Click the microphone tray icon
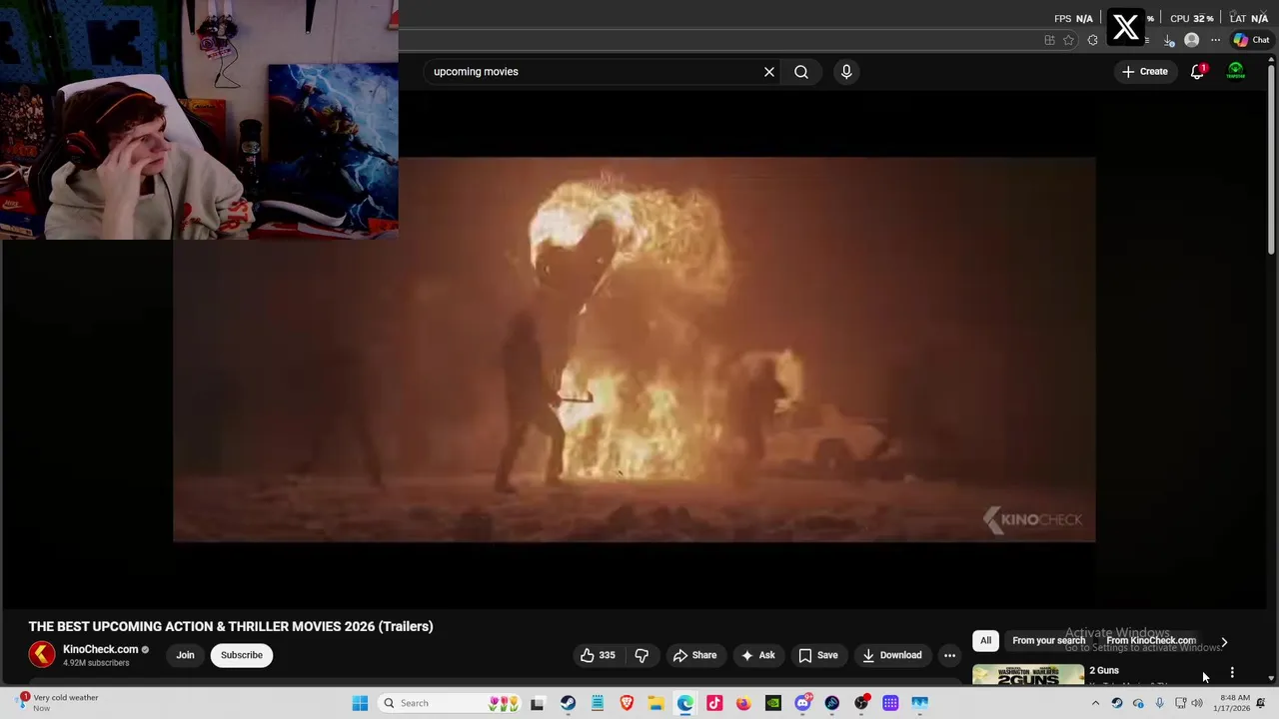This screenshot has width=1279, height=719. pos(1159,703)
